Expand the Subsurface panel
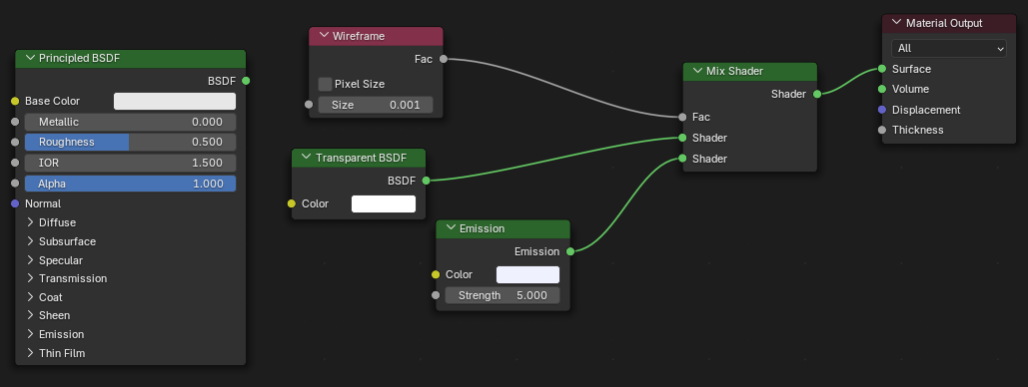Image resolution: width=1028 pixels, height=387 pixels. coord(30,241)
